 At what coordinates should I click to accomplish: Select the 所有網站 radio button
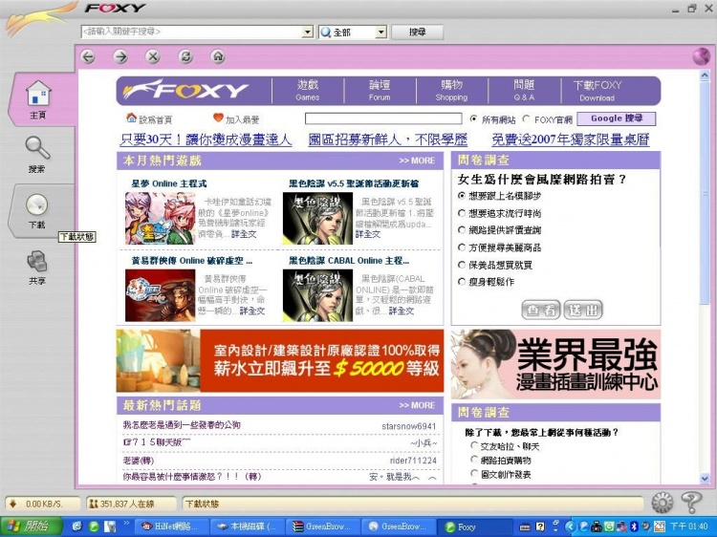[x=474, y=119]
